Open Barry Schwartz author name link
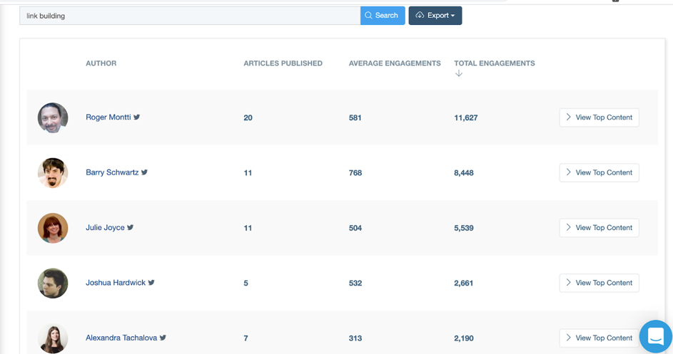The image size is (673, 354). click(x=112, y=172)
